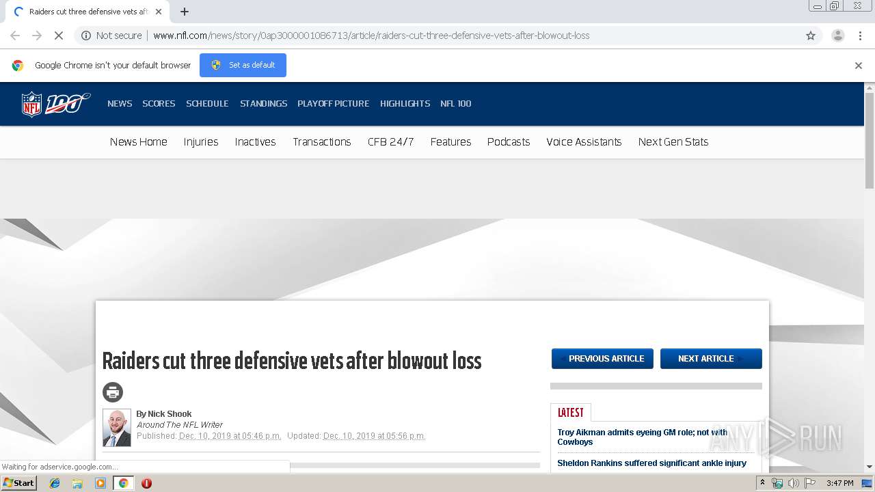Viewport: 875px width, 492px height.
Task: Open the red Opera icon in taskbar
Action: point(146,483)
